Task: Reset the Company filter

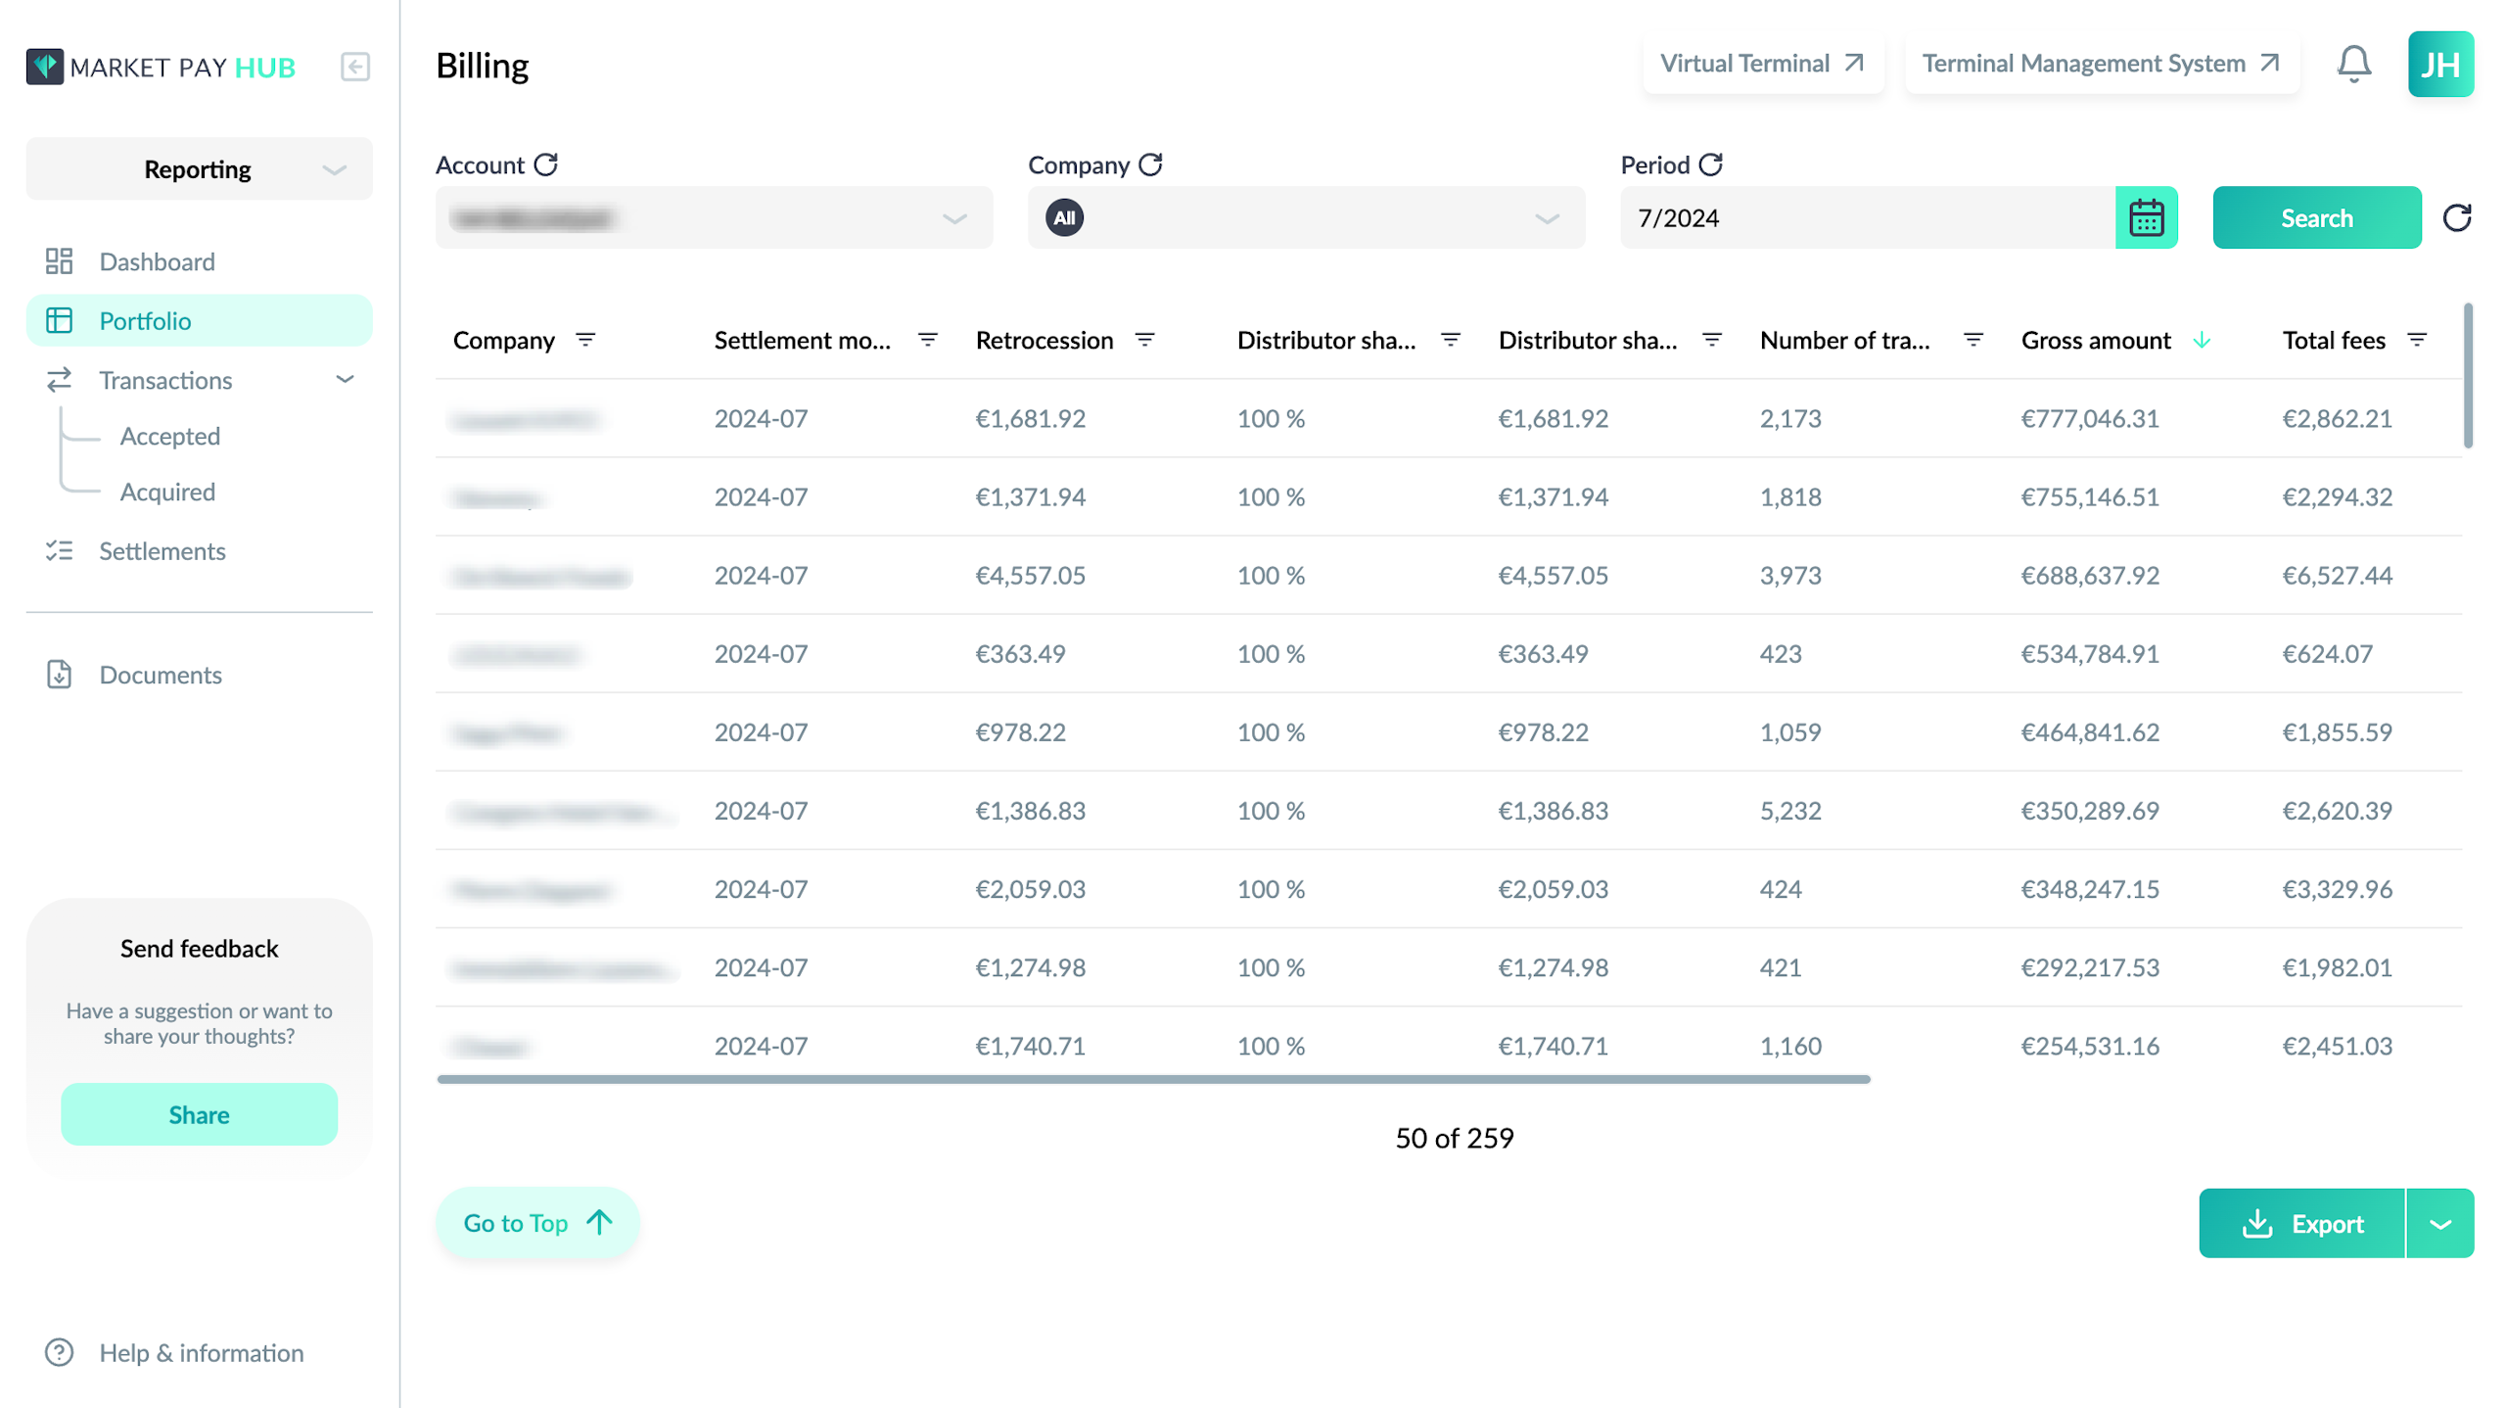Action: tap(1151, 164)
